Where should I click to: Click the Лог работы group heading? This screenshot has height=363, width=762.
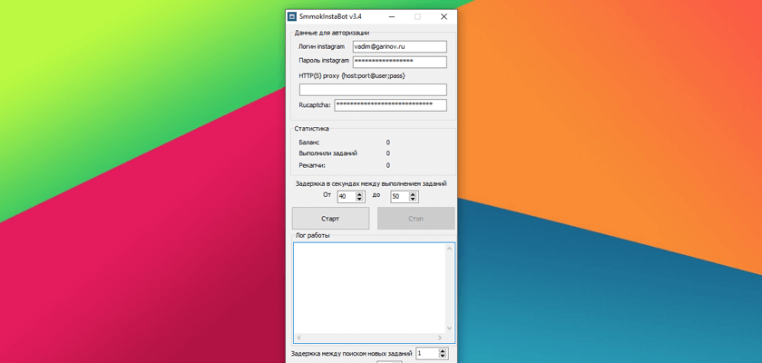pos(312,236)
